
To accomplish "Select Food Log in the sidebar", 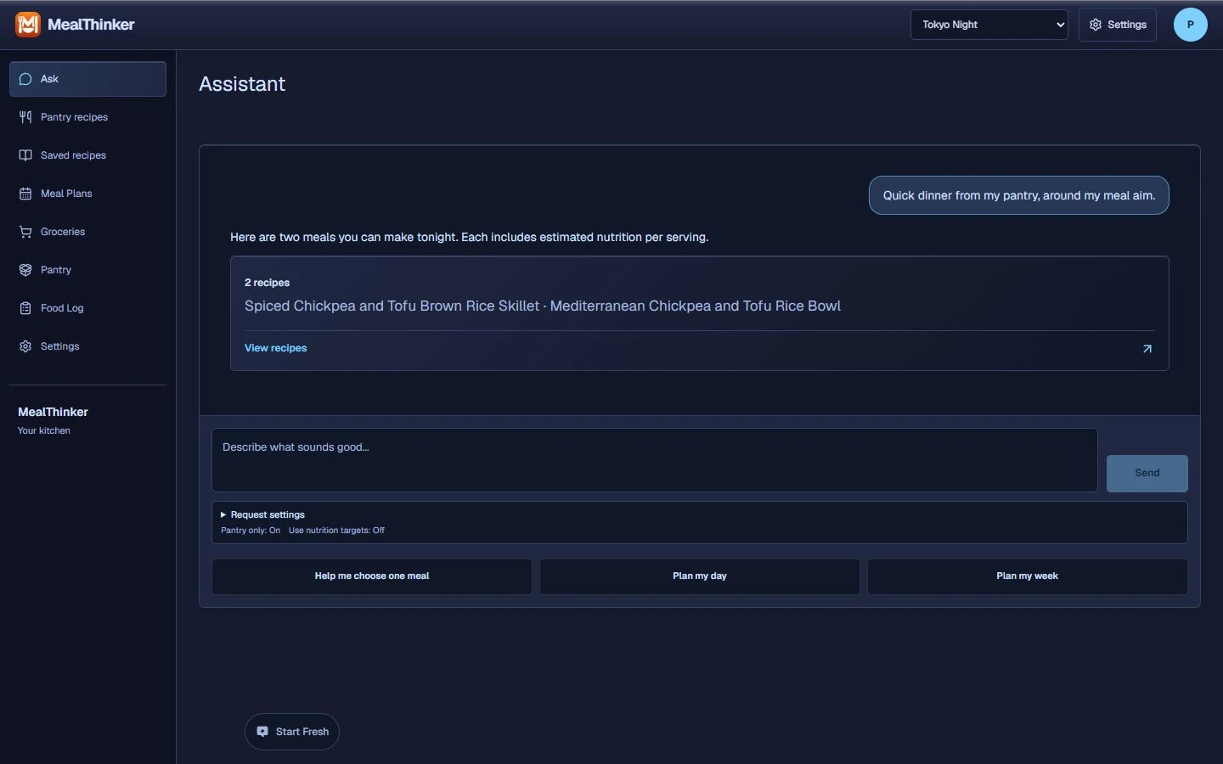I will 87,308.
